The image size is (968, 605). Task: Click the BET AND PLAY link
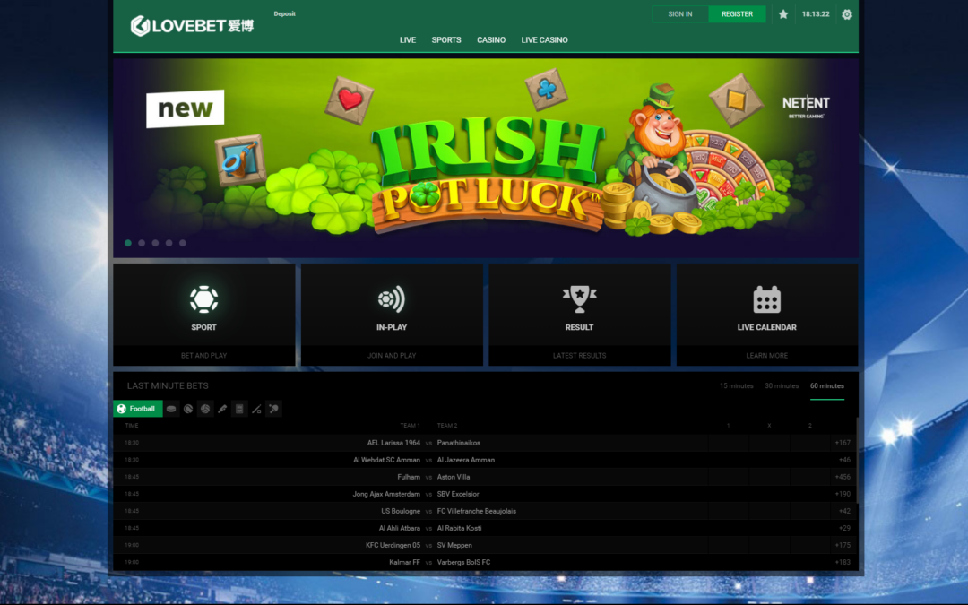point(203,356)
